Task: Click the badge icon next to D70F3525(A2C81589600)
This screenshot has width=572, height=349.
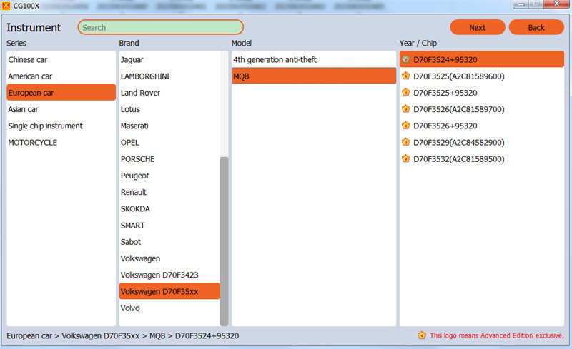Action: click(x=405, y=76)
